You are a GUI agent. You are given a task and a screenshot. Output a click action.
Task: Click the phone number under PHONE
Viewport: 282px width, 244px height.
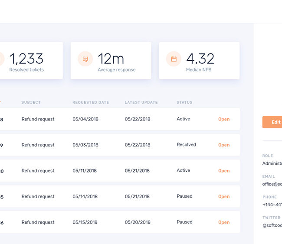(272, 205)
